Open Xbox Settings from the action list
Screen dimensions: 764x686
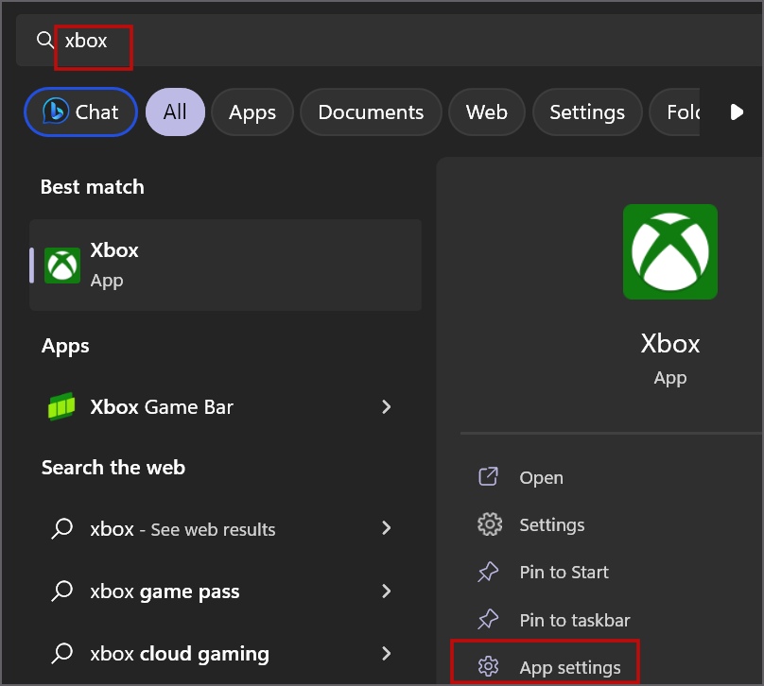[x=551, y=524]
